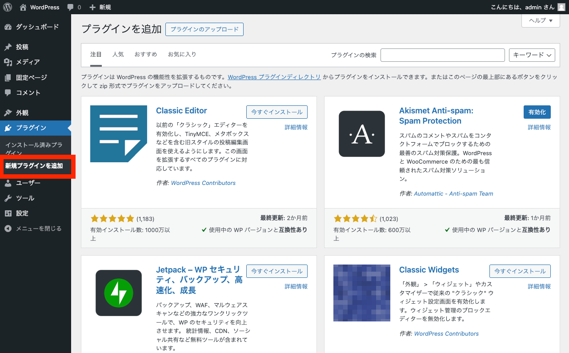Open the コメント sidebar menu
The width and height of the screenshot is (569, 353).
[x=36, y=92]
